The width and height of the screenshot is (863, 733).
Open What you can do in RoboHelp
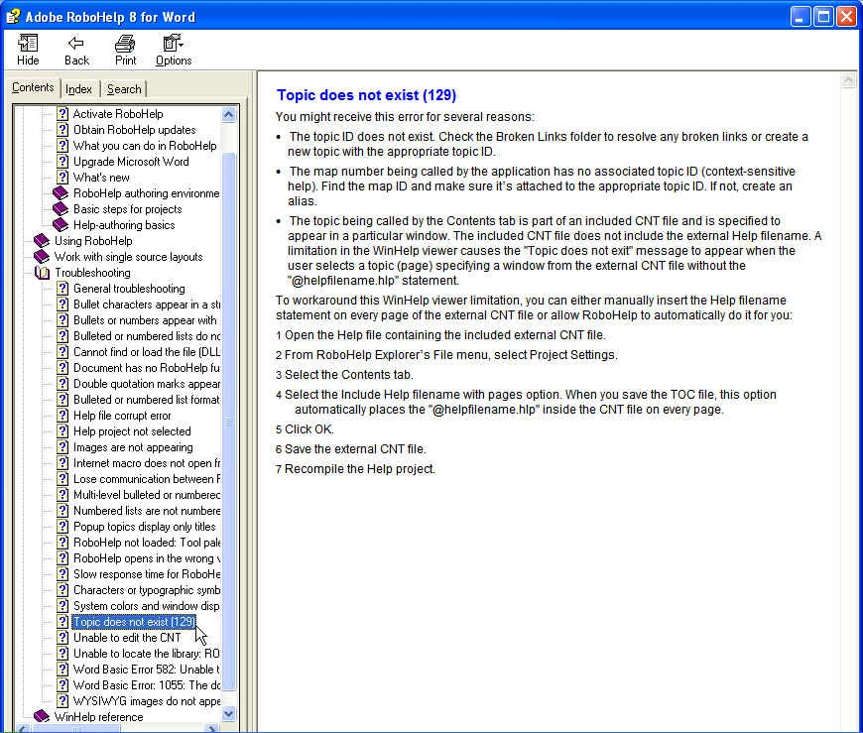tap(145, 146)
